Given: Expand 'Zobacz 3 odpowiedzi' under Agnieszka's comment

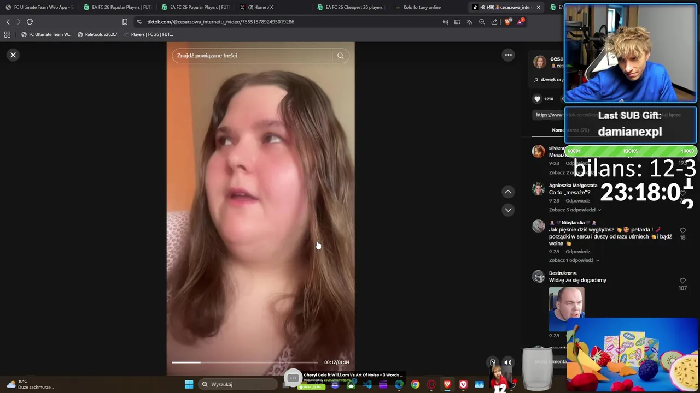Looking at the screenshot, I should click(575, 210).
